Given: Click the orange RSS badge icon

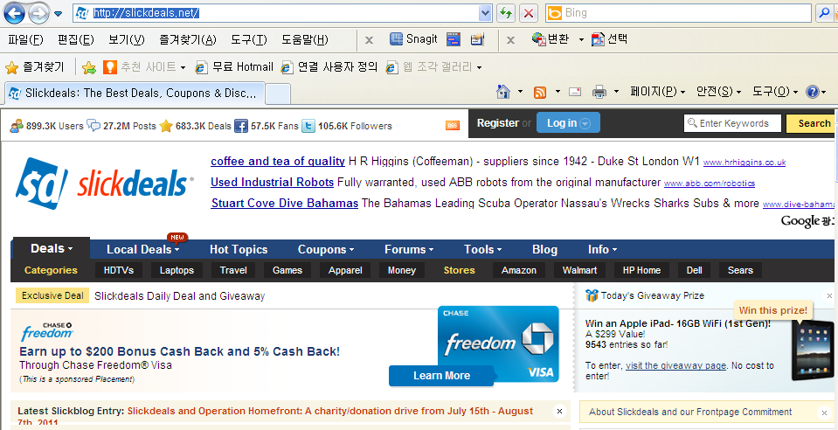Looking at the screenshot, I should click(x=453, y=125).
